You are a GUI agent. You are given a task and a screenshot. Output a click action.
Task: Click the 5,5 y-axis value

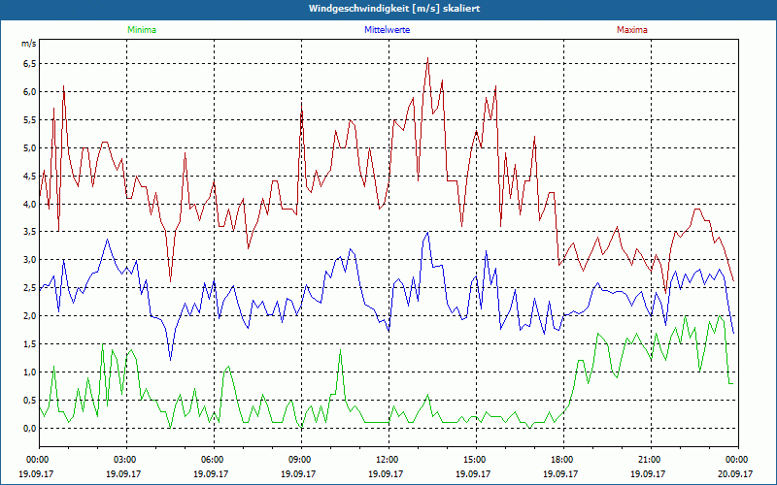[29, 119]
